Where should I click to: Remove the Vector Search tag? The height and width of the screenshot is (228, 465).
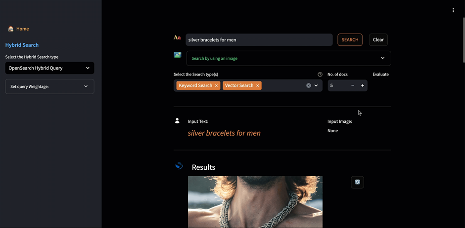click(x=257, y=85)
